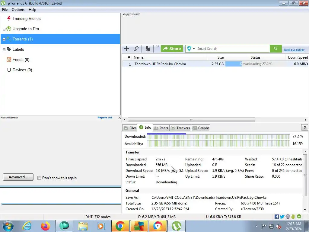
Task: Expand the Upgrade to Pro node
Action: pyautogui.click(x=4, y=29)
